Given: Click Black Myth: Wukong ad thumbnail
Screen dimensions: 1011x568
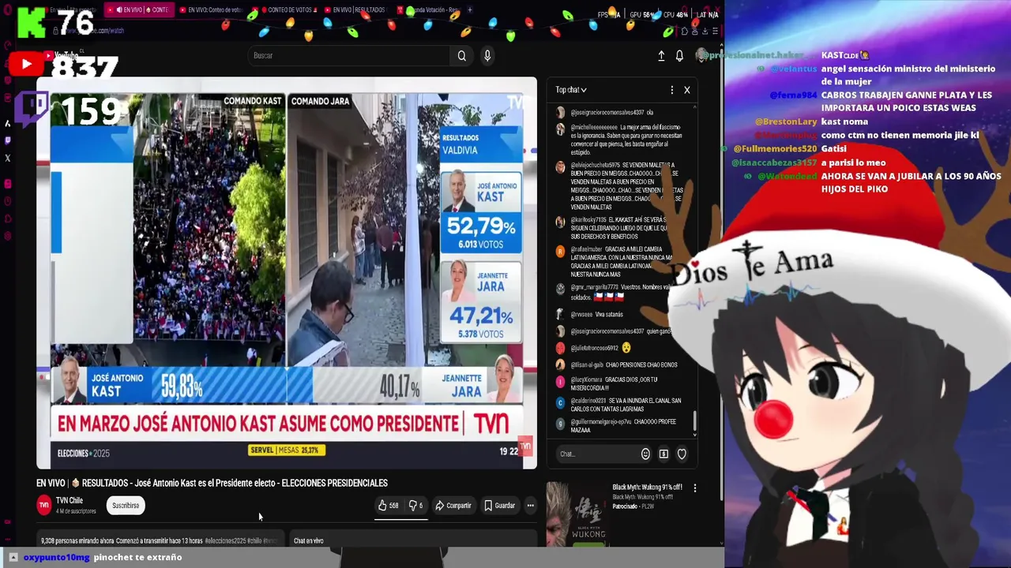Looking at the screenshot, I should 577,514.
